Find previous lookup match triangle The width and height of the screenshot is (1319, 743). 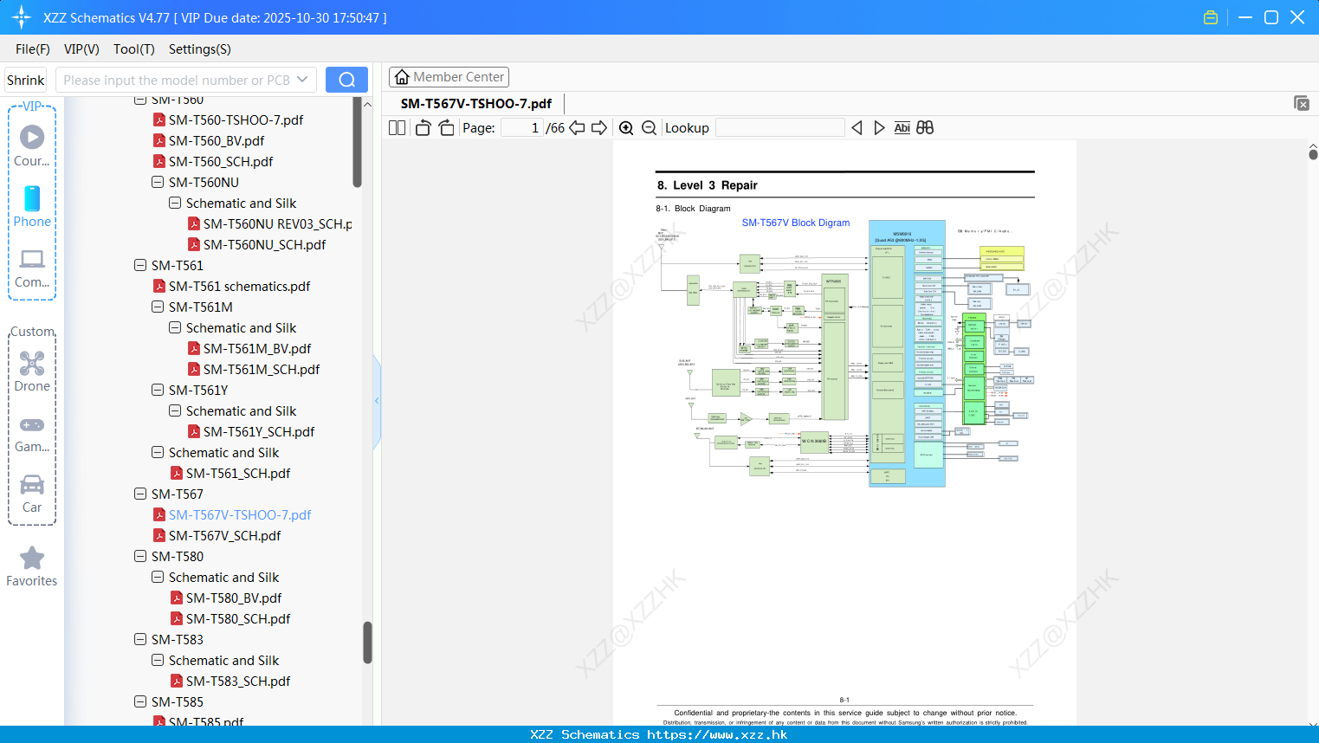857,127
